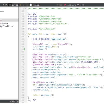104x104 pixels.
Task: Click vui->Start() line
Action: [x=40, y=49]
